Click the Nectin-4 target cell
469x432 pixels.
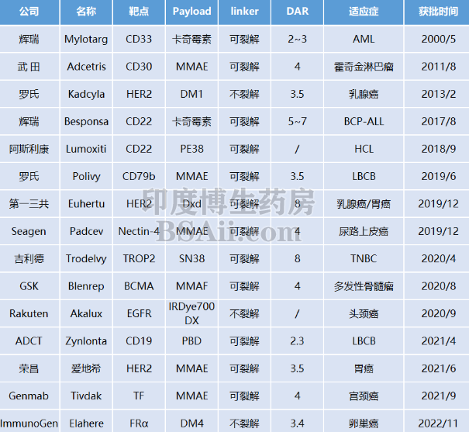coord(139,231)
